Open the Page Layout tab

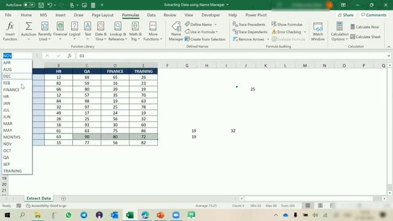point(103,15)
